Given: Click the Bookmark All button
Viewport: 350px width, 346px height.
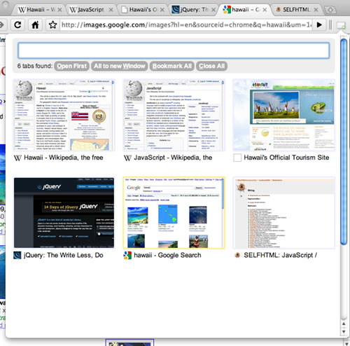Looking at the screenshot, I should click(172, 66).
